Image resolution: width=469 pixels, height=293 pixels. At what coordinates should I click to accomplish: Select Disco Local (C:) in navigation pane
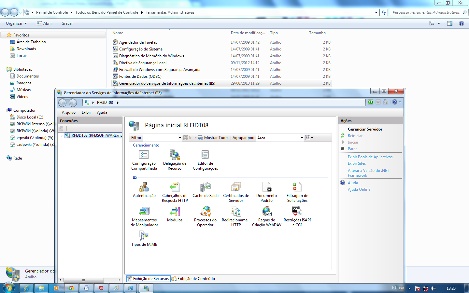point(30,117)
